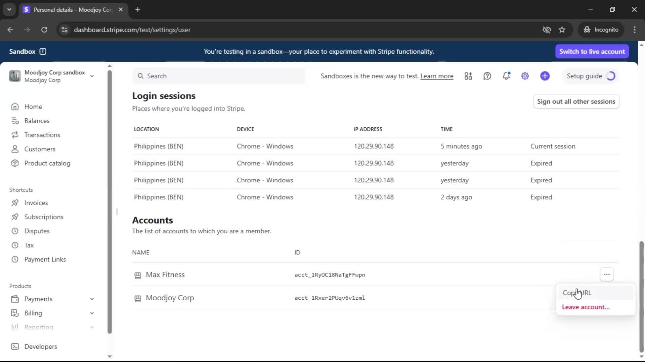The height and width of the screenshot is (362, 645).
Task: Click Sign out all other sessions
Action: pos(576,102)
